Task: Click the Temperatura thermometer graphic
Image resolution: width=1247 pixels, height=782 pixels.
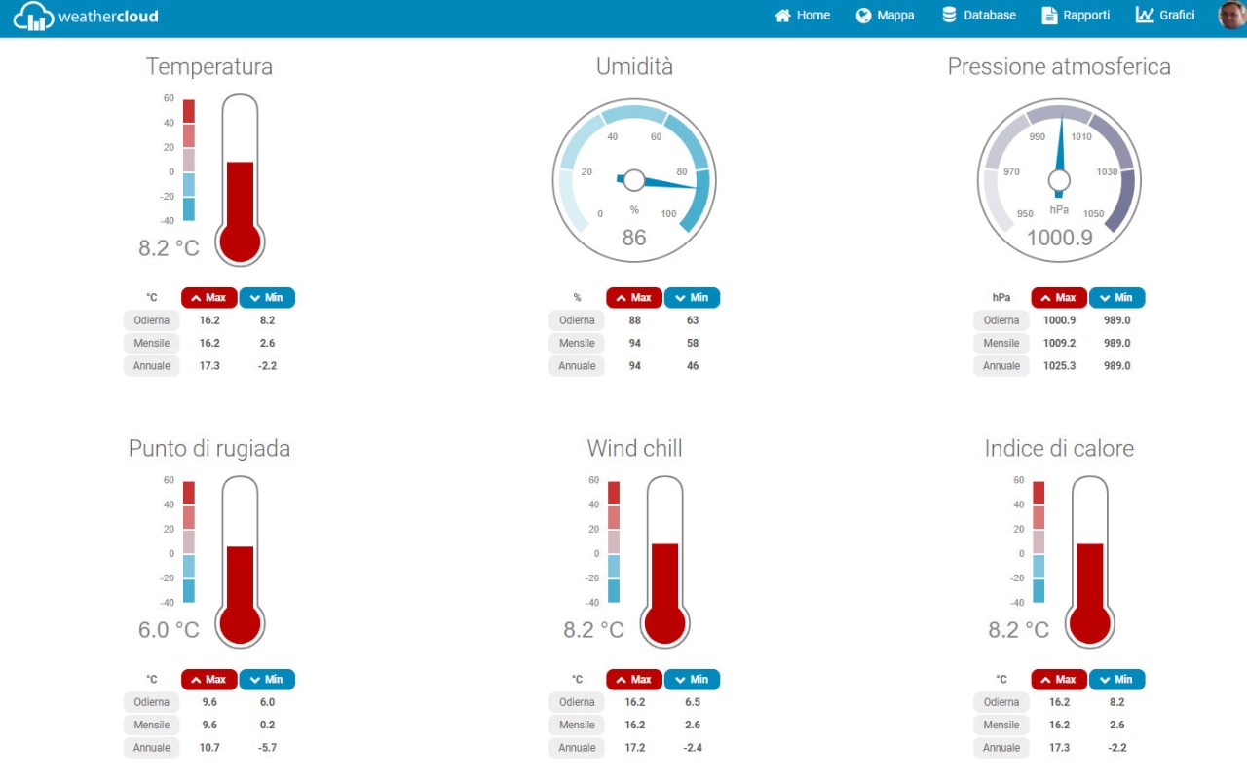Action: click(240, 180)
